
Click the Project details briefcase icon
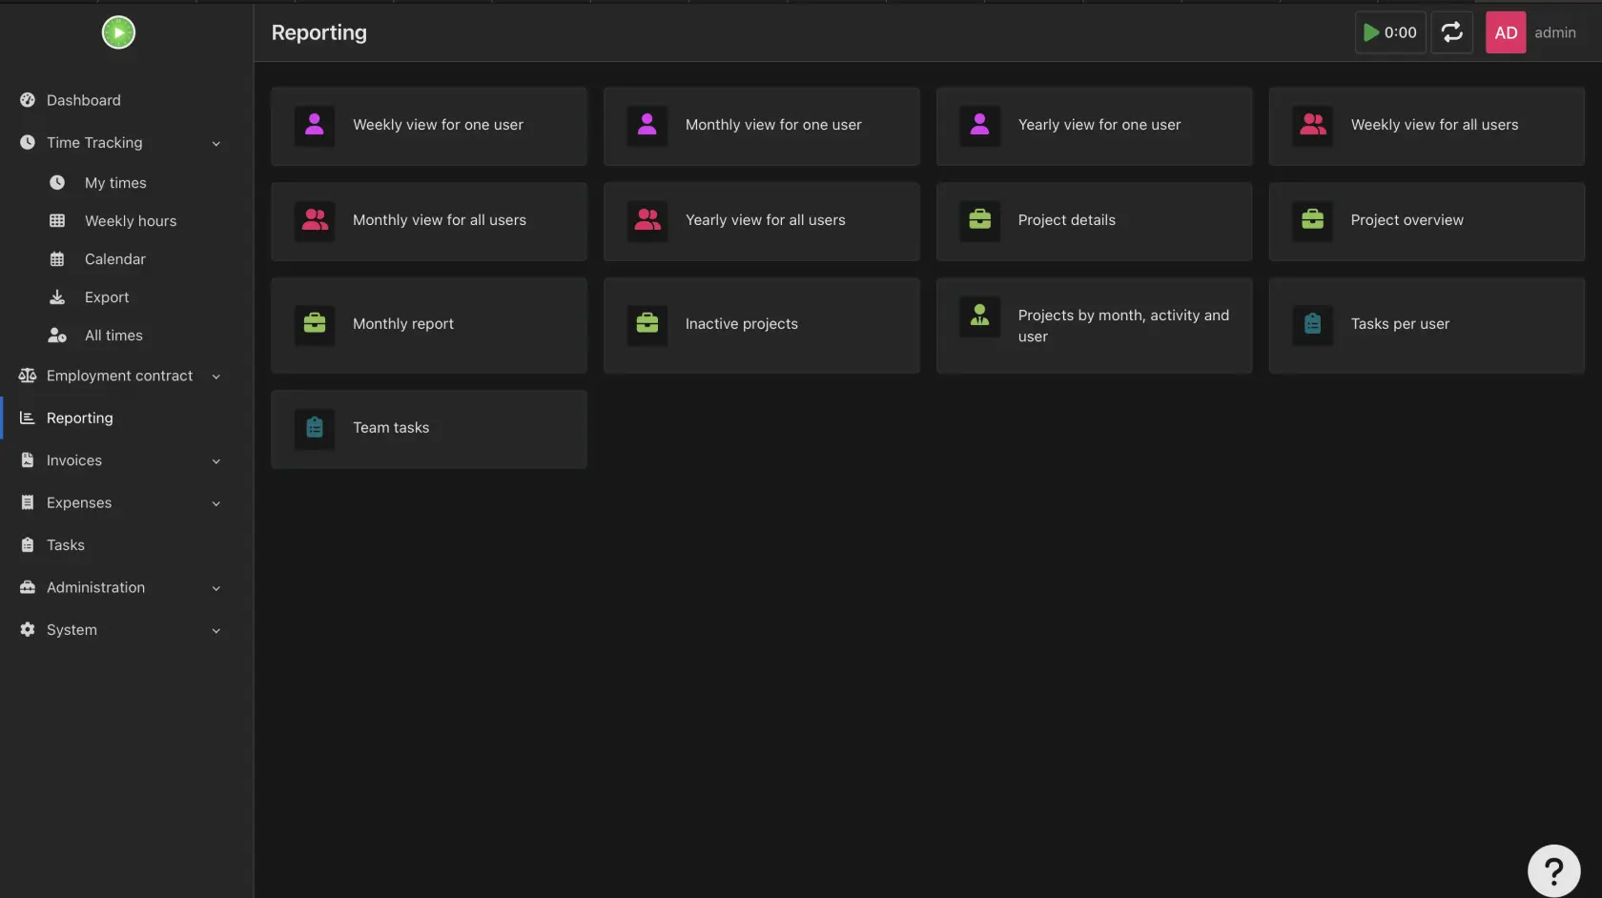click(x=979, y=220)
